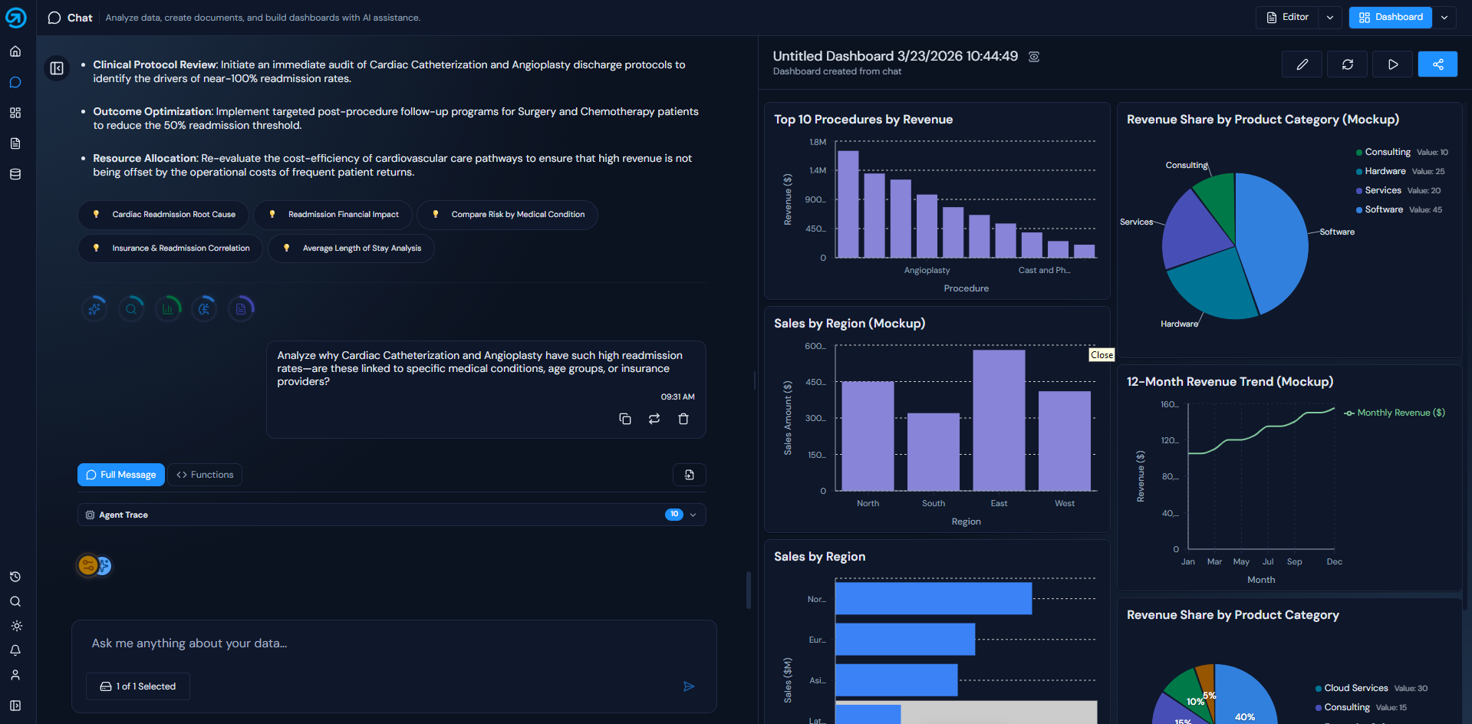Open the user profile icon in the sidebar
Screen dimensions: 1472x724
pos(15,675)
